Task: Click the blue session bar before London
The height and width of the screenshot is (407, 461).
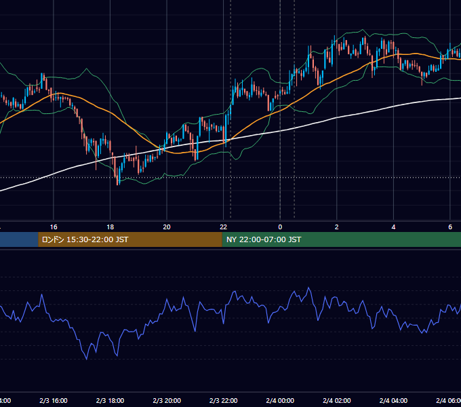Action: [x=19, y=239]
